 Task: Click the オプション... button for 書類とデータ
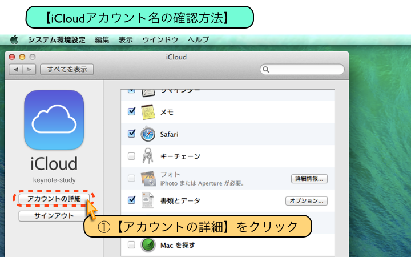307,201
